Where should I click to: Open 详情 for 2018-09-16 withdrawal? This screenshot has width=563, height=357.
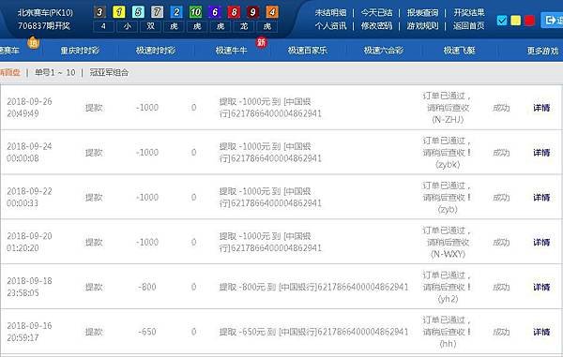point(541,332)
